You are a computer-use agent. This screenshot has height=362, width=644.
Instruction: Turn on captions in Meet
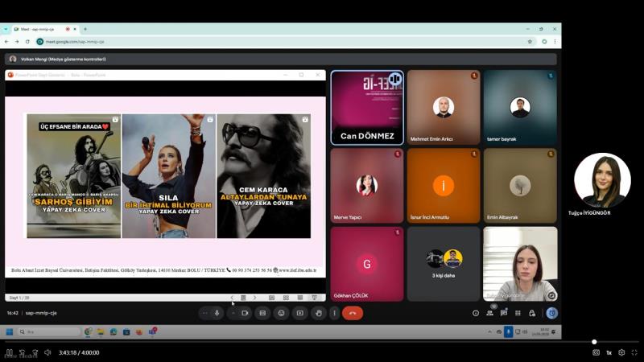[262, 313]
